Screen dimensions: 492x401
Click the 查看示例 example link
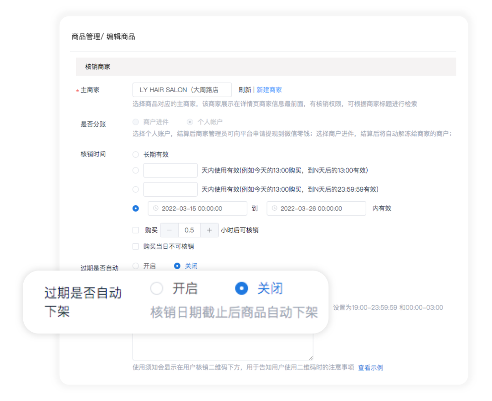tap(371, 368)
